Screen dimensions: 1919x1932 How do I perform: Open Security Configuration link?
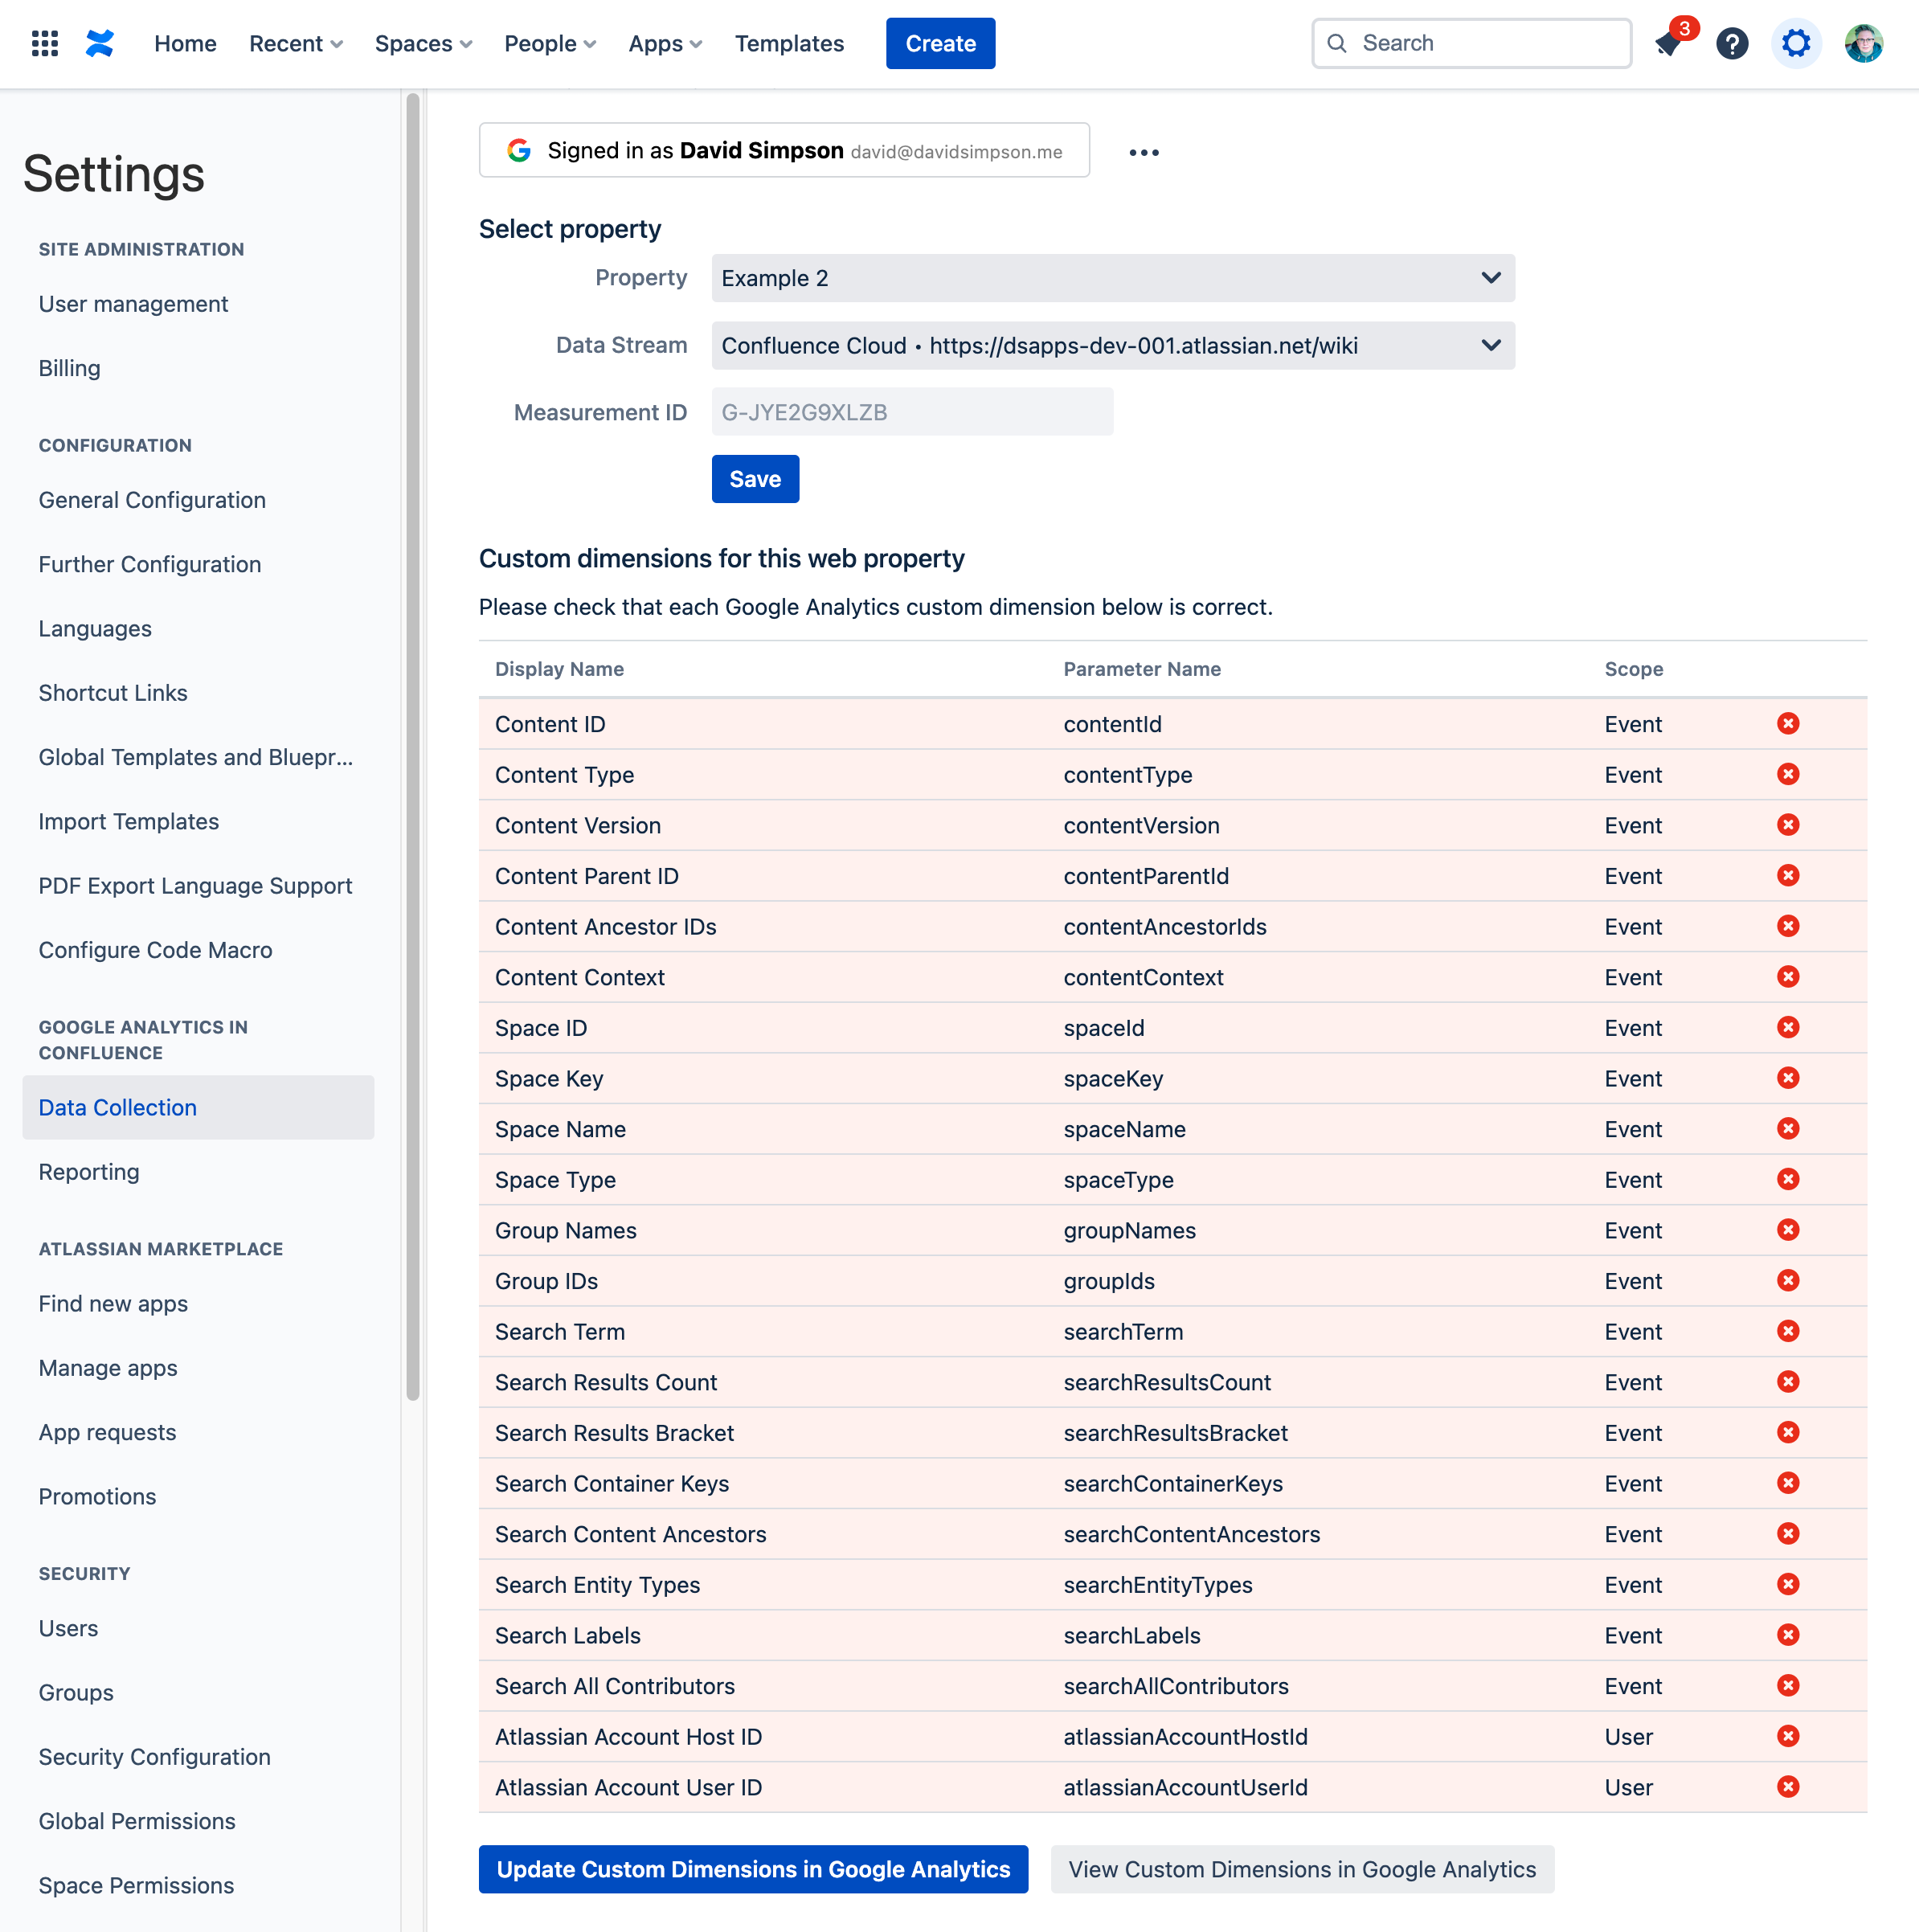(x=154, y=1757)
